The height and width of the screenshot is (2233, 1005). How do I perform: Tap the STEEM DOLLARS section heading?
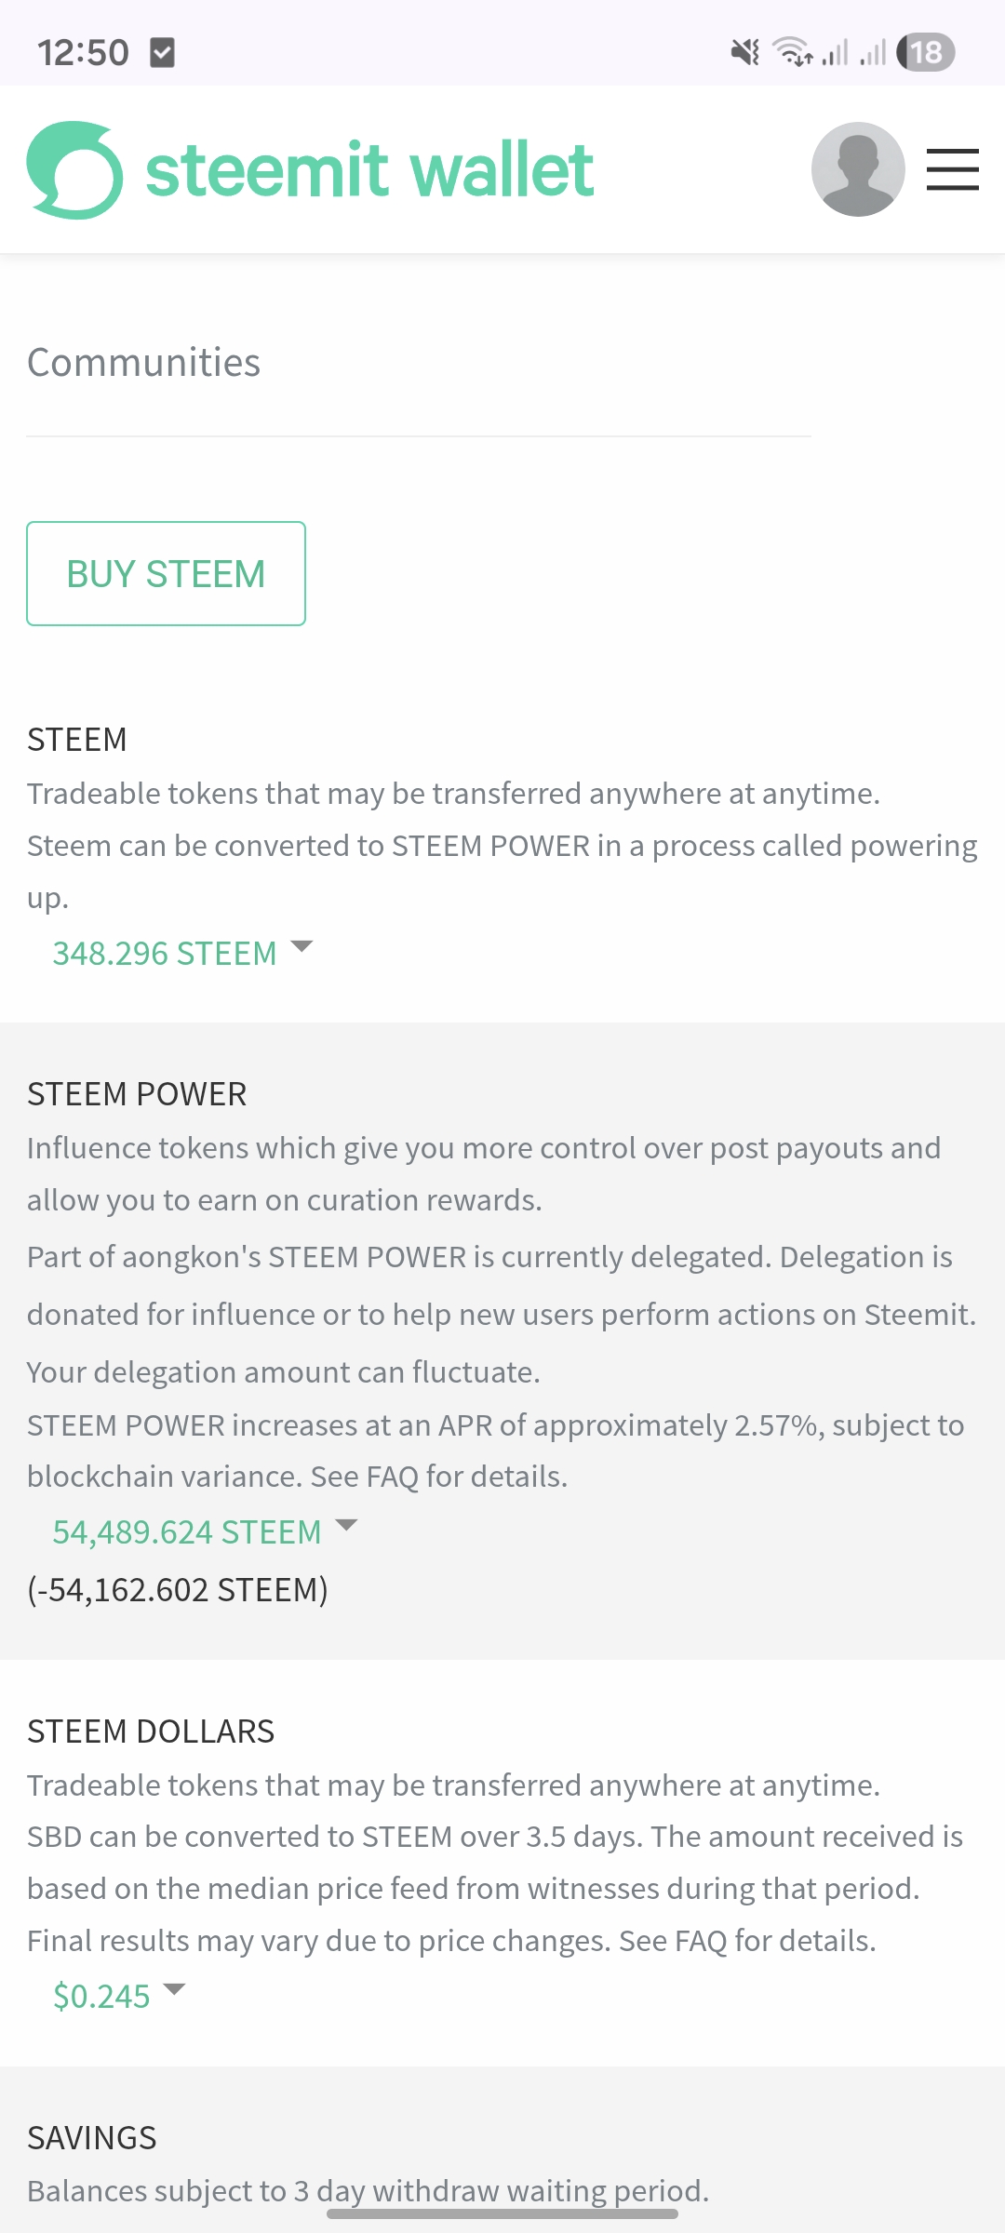(x=151, y=1732)
